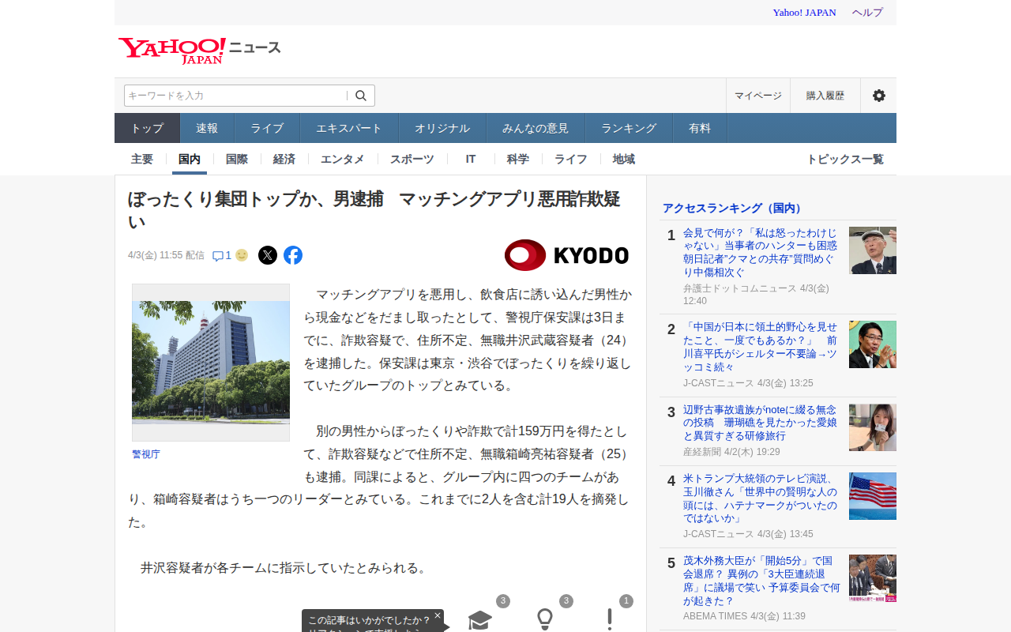This screenshot has height=632, width=1011.
Task: Open ranking 1 article about hunter press conference
Action: click(x=761, y=252)
